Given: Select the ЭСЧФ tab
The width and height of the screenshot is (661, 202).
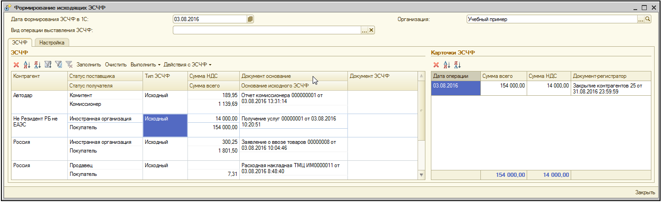Looking at the screenshot, I should pyautogui.click(x=20, y=43).
